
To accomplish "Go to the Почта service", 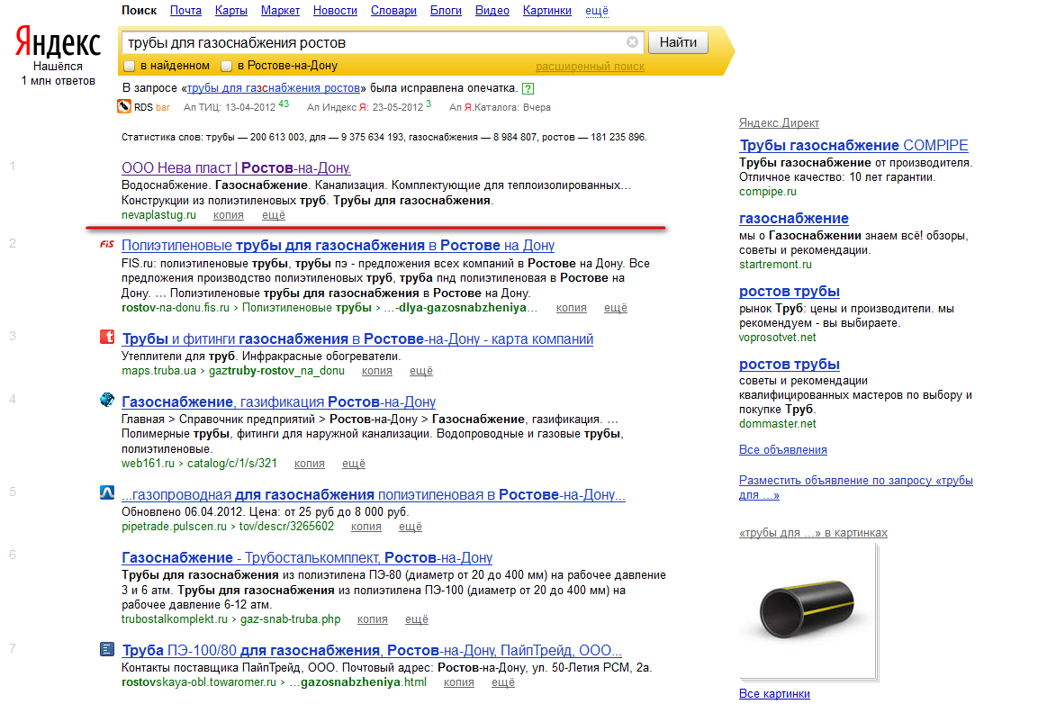I will 185,11.
